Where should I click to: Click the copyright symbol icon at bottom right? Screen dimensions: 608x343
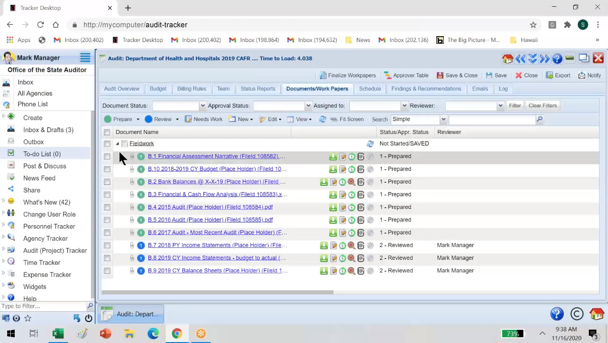[577, 314]
